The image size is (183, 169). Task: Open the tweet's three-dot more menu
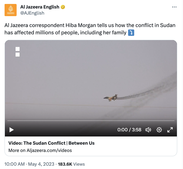point(174,7)
